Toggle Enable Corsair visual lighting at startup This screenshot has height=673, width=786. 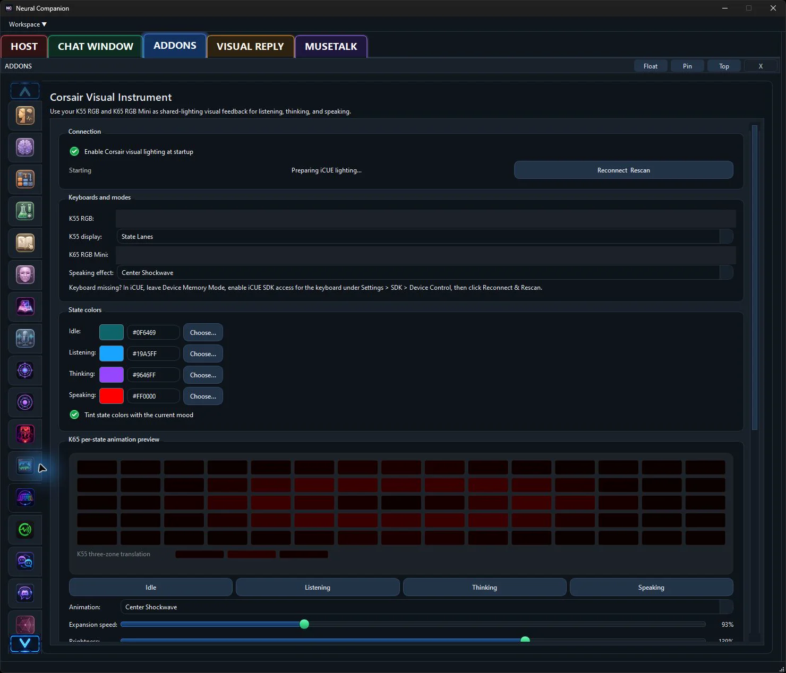point(74,151)
